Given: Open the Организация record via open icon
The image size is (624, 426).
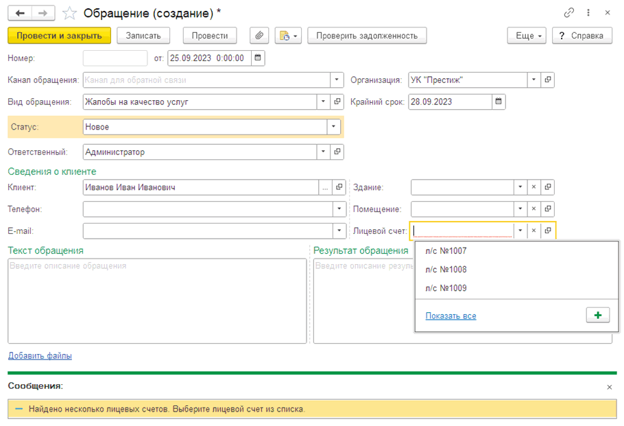Looking at the screenshot, I should click(x=547, y=80).
